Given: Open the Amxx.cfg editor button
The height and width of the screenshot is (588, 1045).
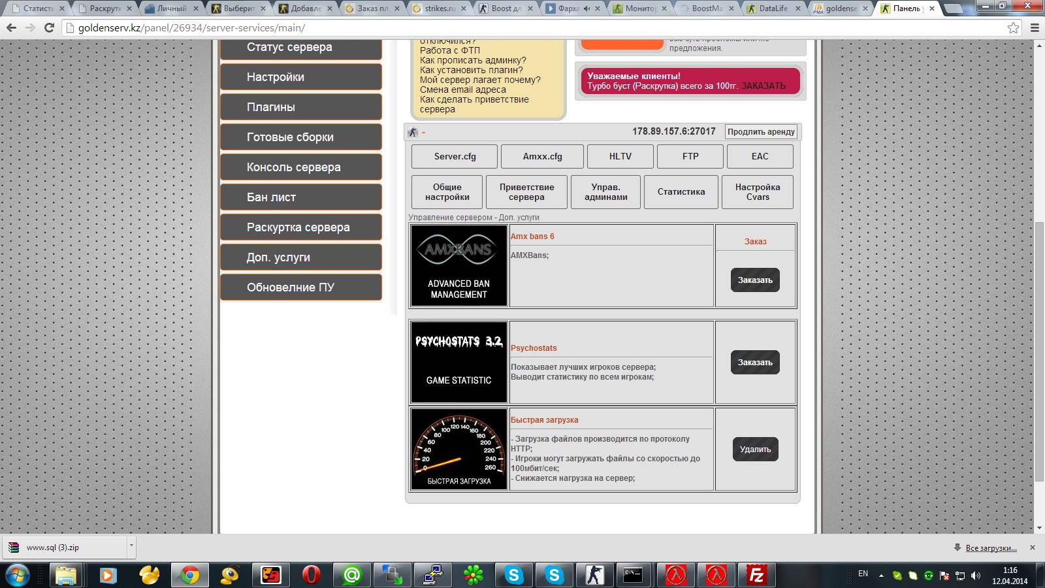Looking at the screenshot, I should (x=542, y=157).
